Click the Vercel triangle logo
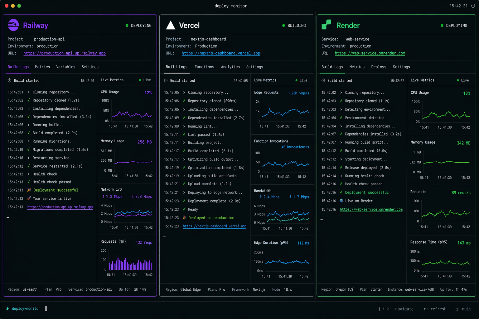Image resolution: width=479 pixels, height=319 pixels. [171, 25]
